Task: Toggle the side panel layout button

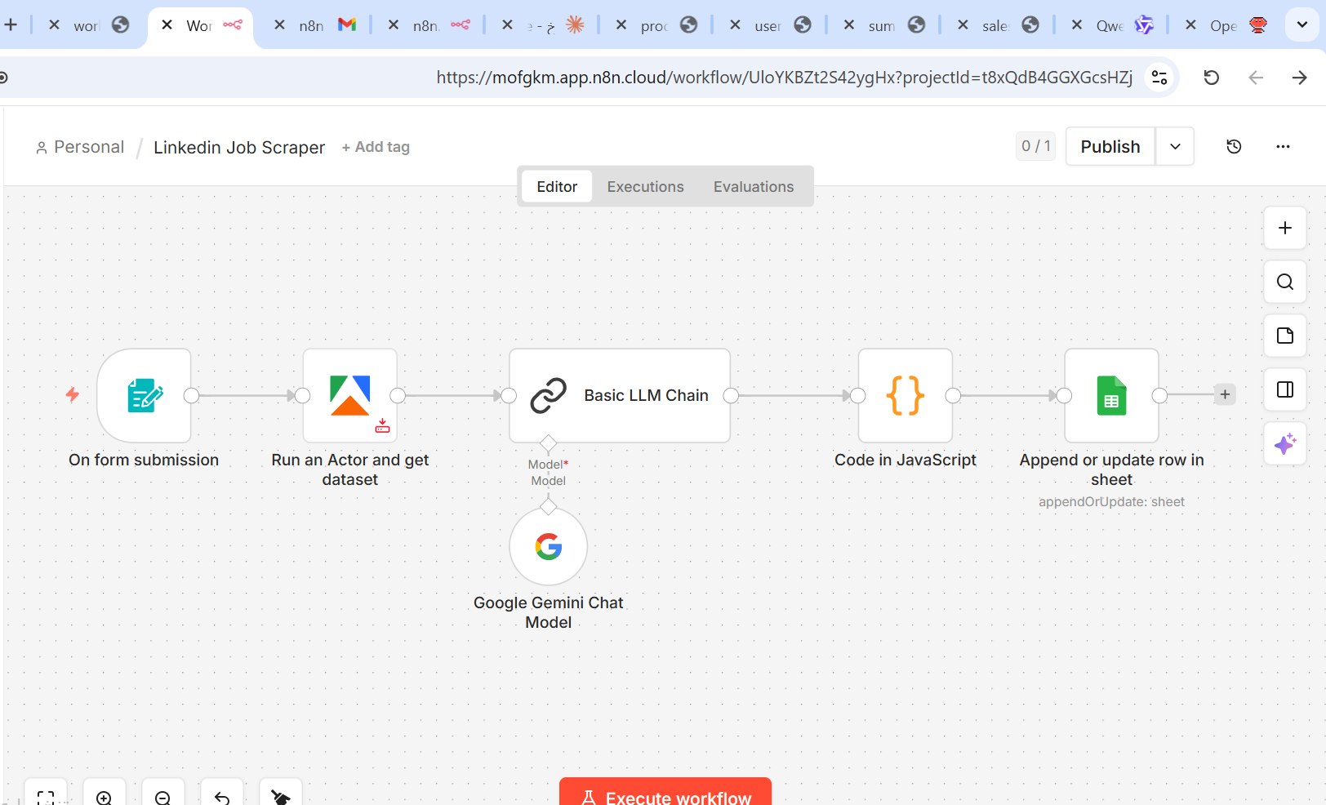Action: (1284, 389)
